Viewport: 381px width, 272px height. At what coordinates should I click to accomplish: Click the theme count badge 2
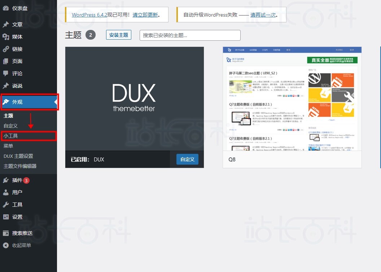click(x=91, y=35)
